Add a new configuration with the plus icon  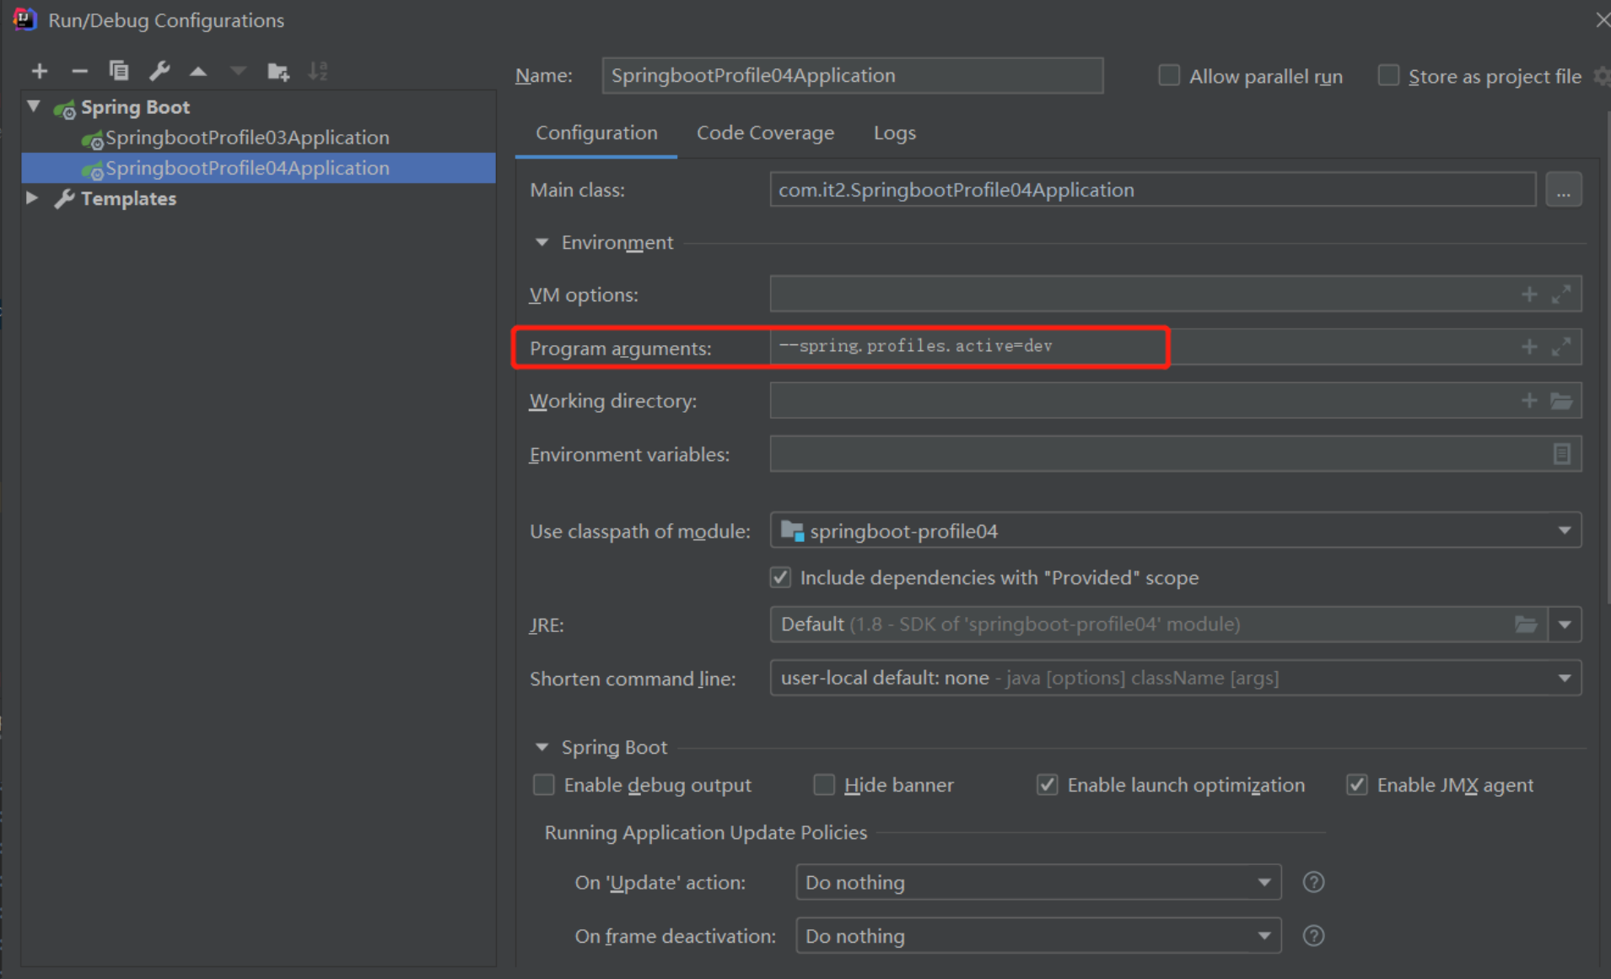coord(39,72)
